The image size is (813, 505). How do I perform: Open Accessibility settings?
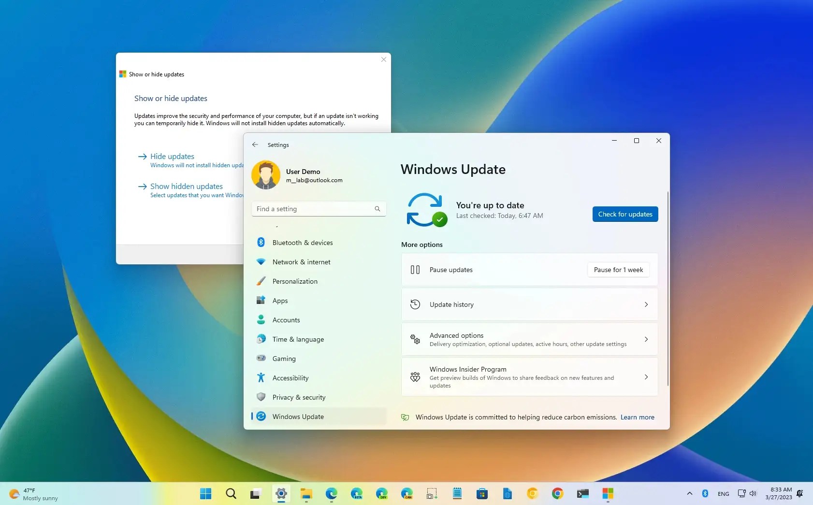290,378
